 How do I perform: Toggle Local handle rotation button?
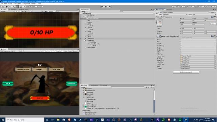[x=40, y=7]
